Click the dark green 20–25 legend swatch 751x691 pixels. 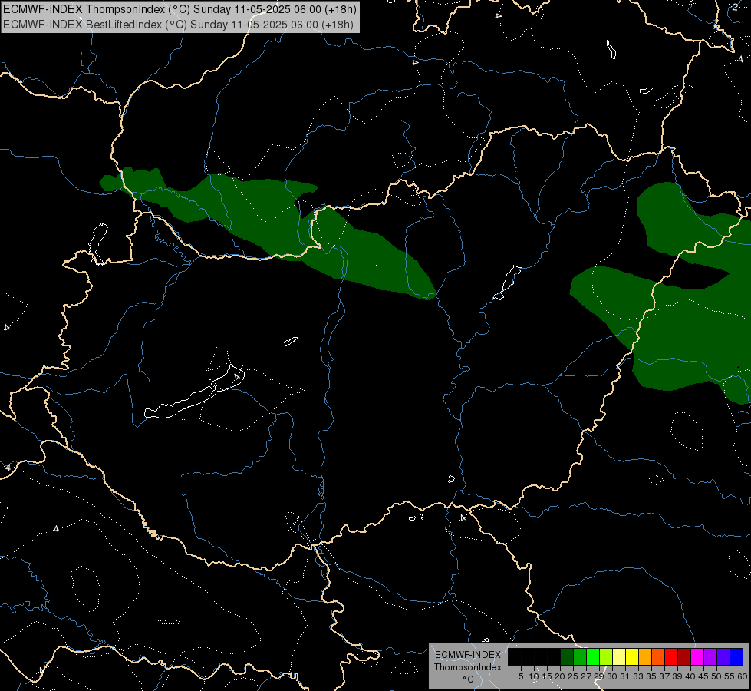(567, 656)
